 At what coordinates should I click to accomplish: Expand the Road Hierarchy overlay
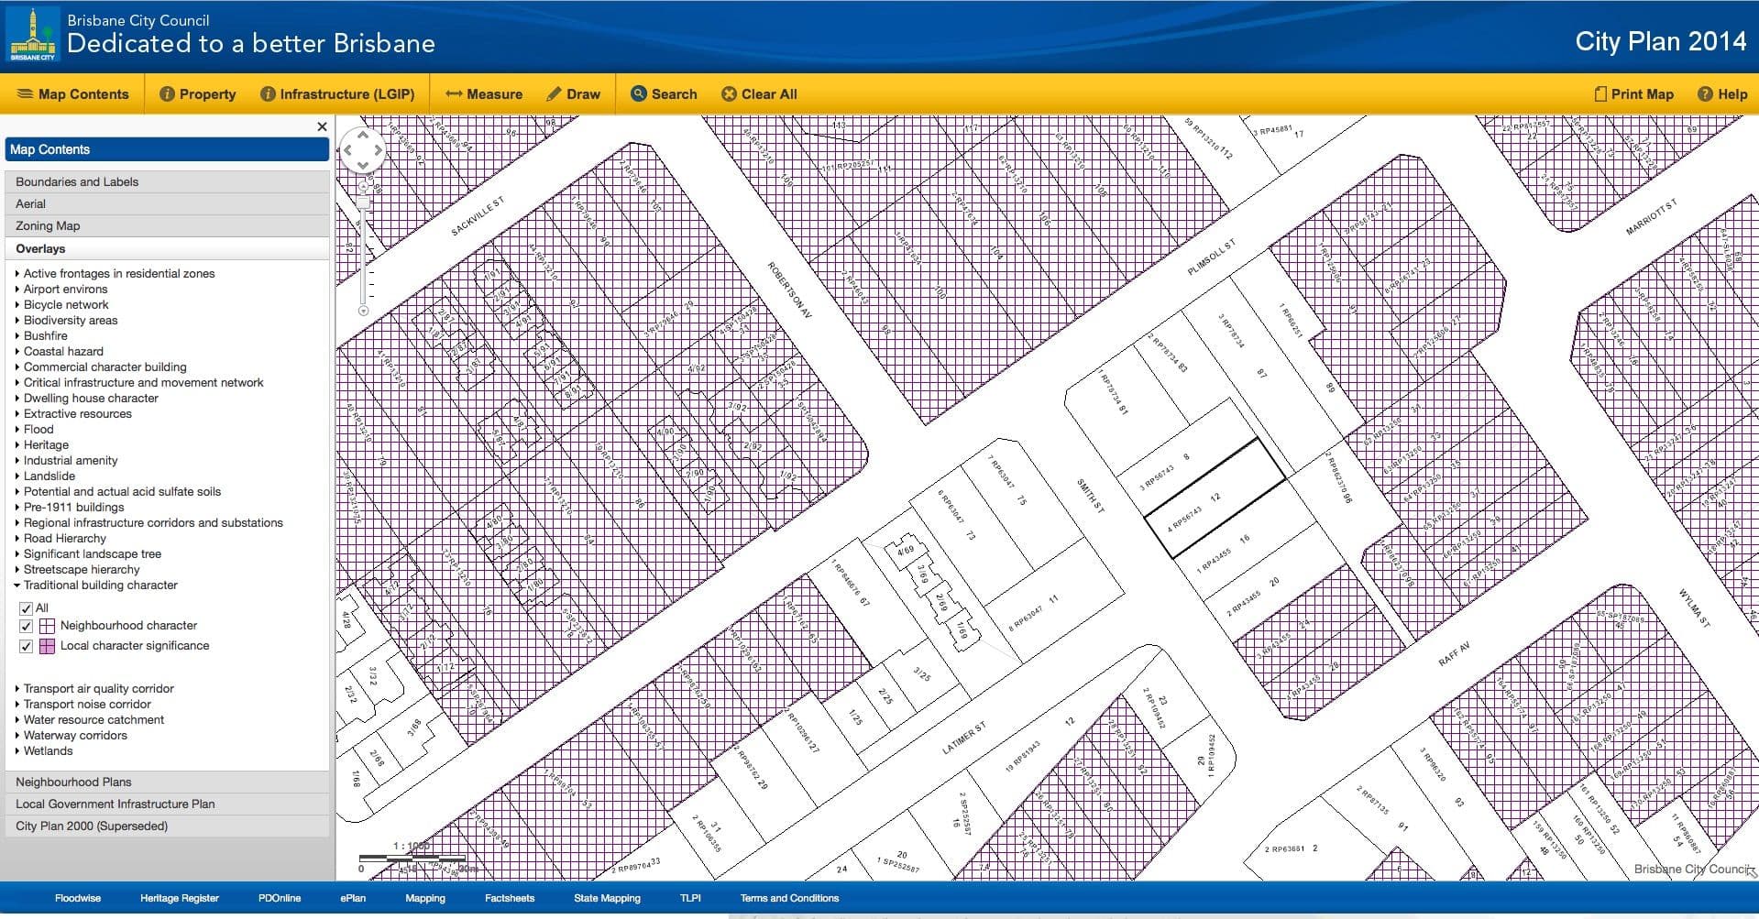point(17,539)
